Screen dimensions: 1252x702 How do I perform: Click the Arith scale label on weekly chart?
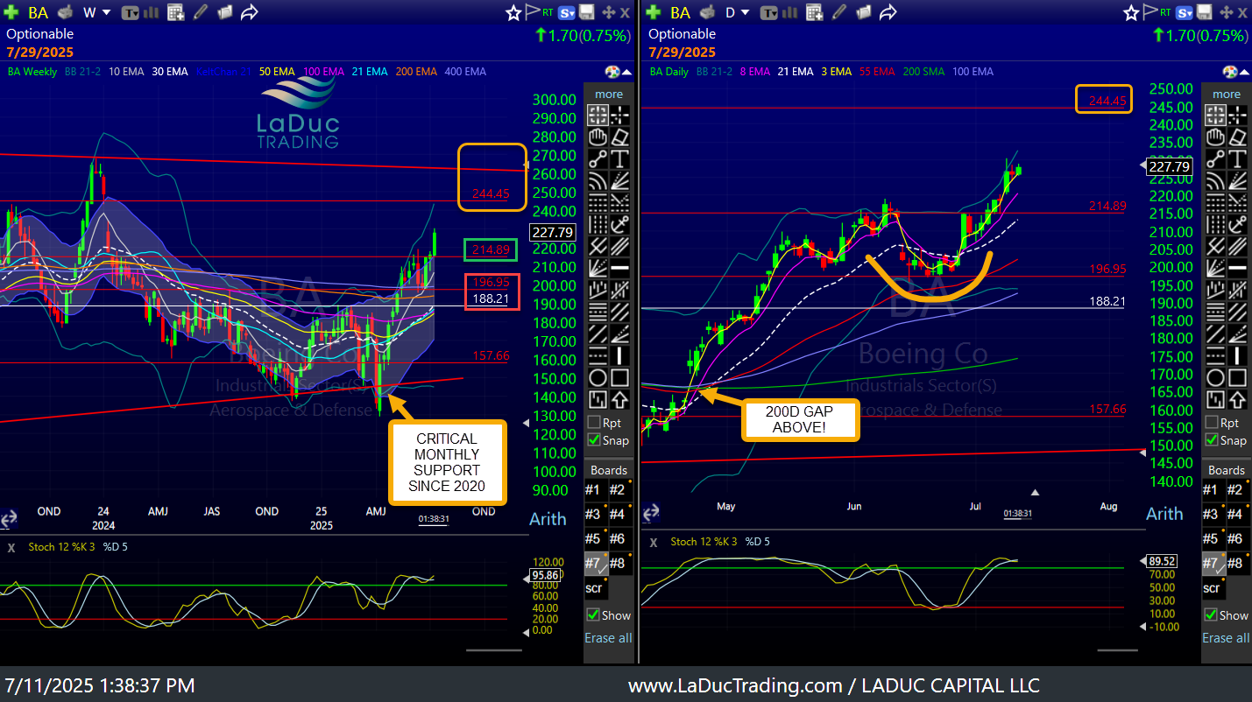pyautogui.click(x=548, y=518)
